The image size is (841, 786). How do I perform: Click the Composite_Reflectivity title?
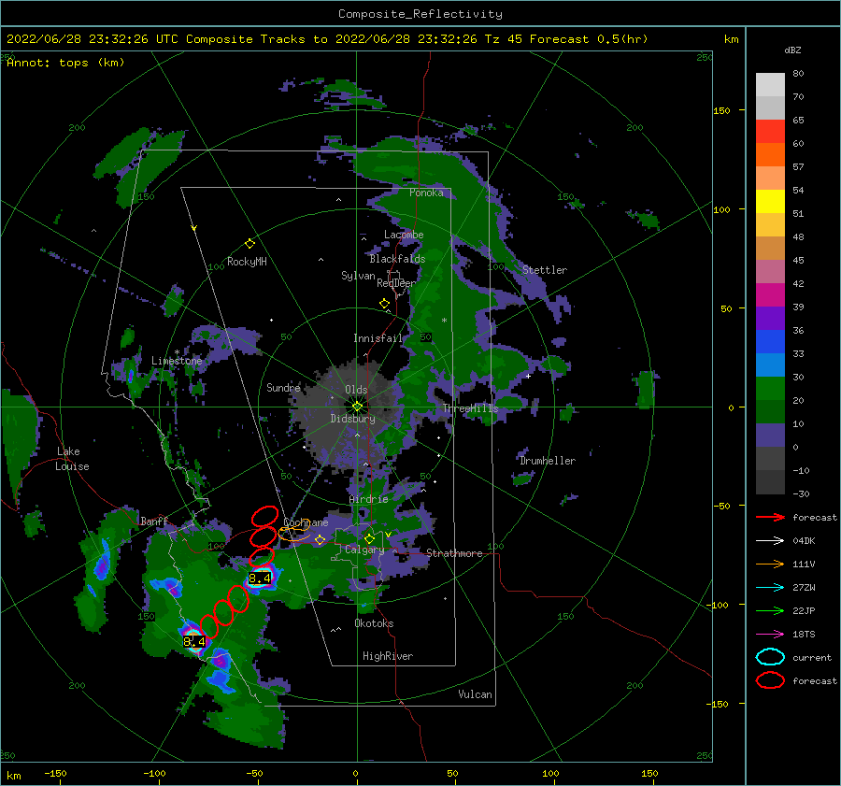click(x=420, y=14)
